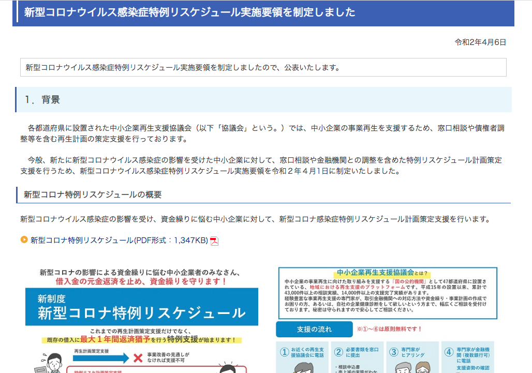Click the date 令和2年4月6日
The width and height of the screenshot is (532, 373).
click(480, 42)
